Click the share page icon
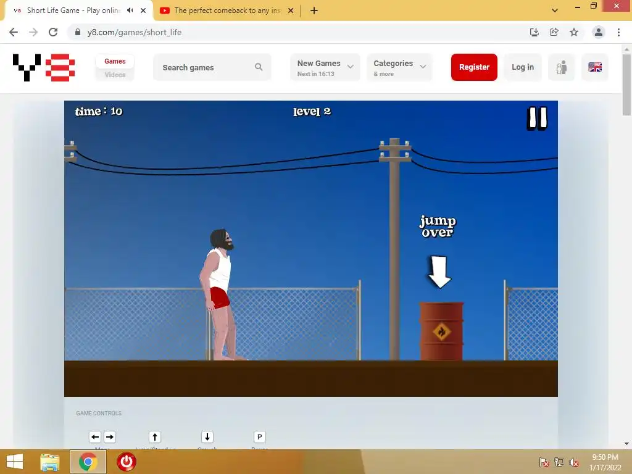This screenshot has height=474, width=632. (x=554, y=32)
